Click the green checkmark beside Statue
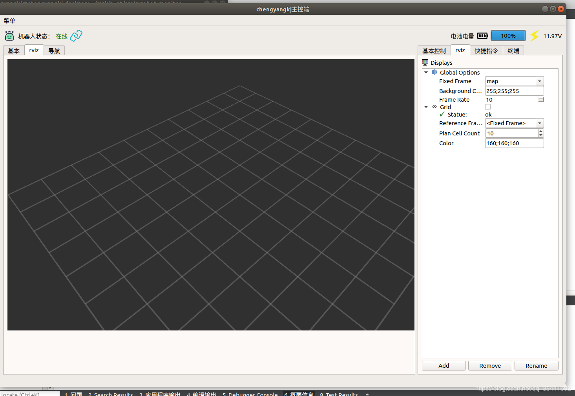 442,114
